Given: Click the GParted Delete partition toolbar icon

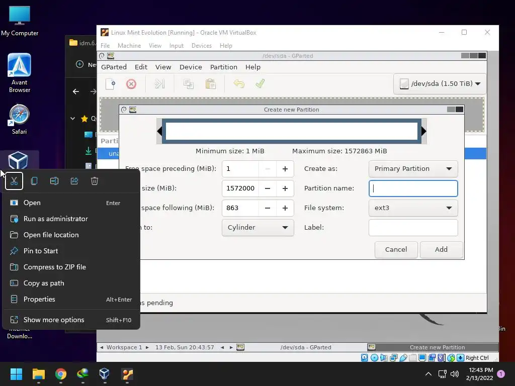Looking at the screenshot, I should click(x=131, y=84).
